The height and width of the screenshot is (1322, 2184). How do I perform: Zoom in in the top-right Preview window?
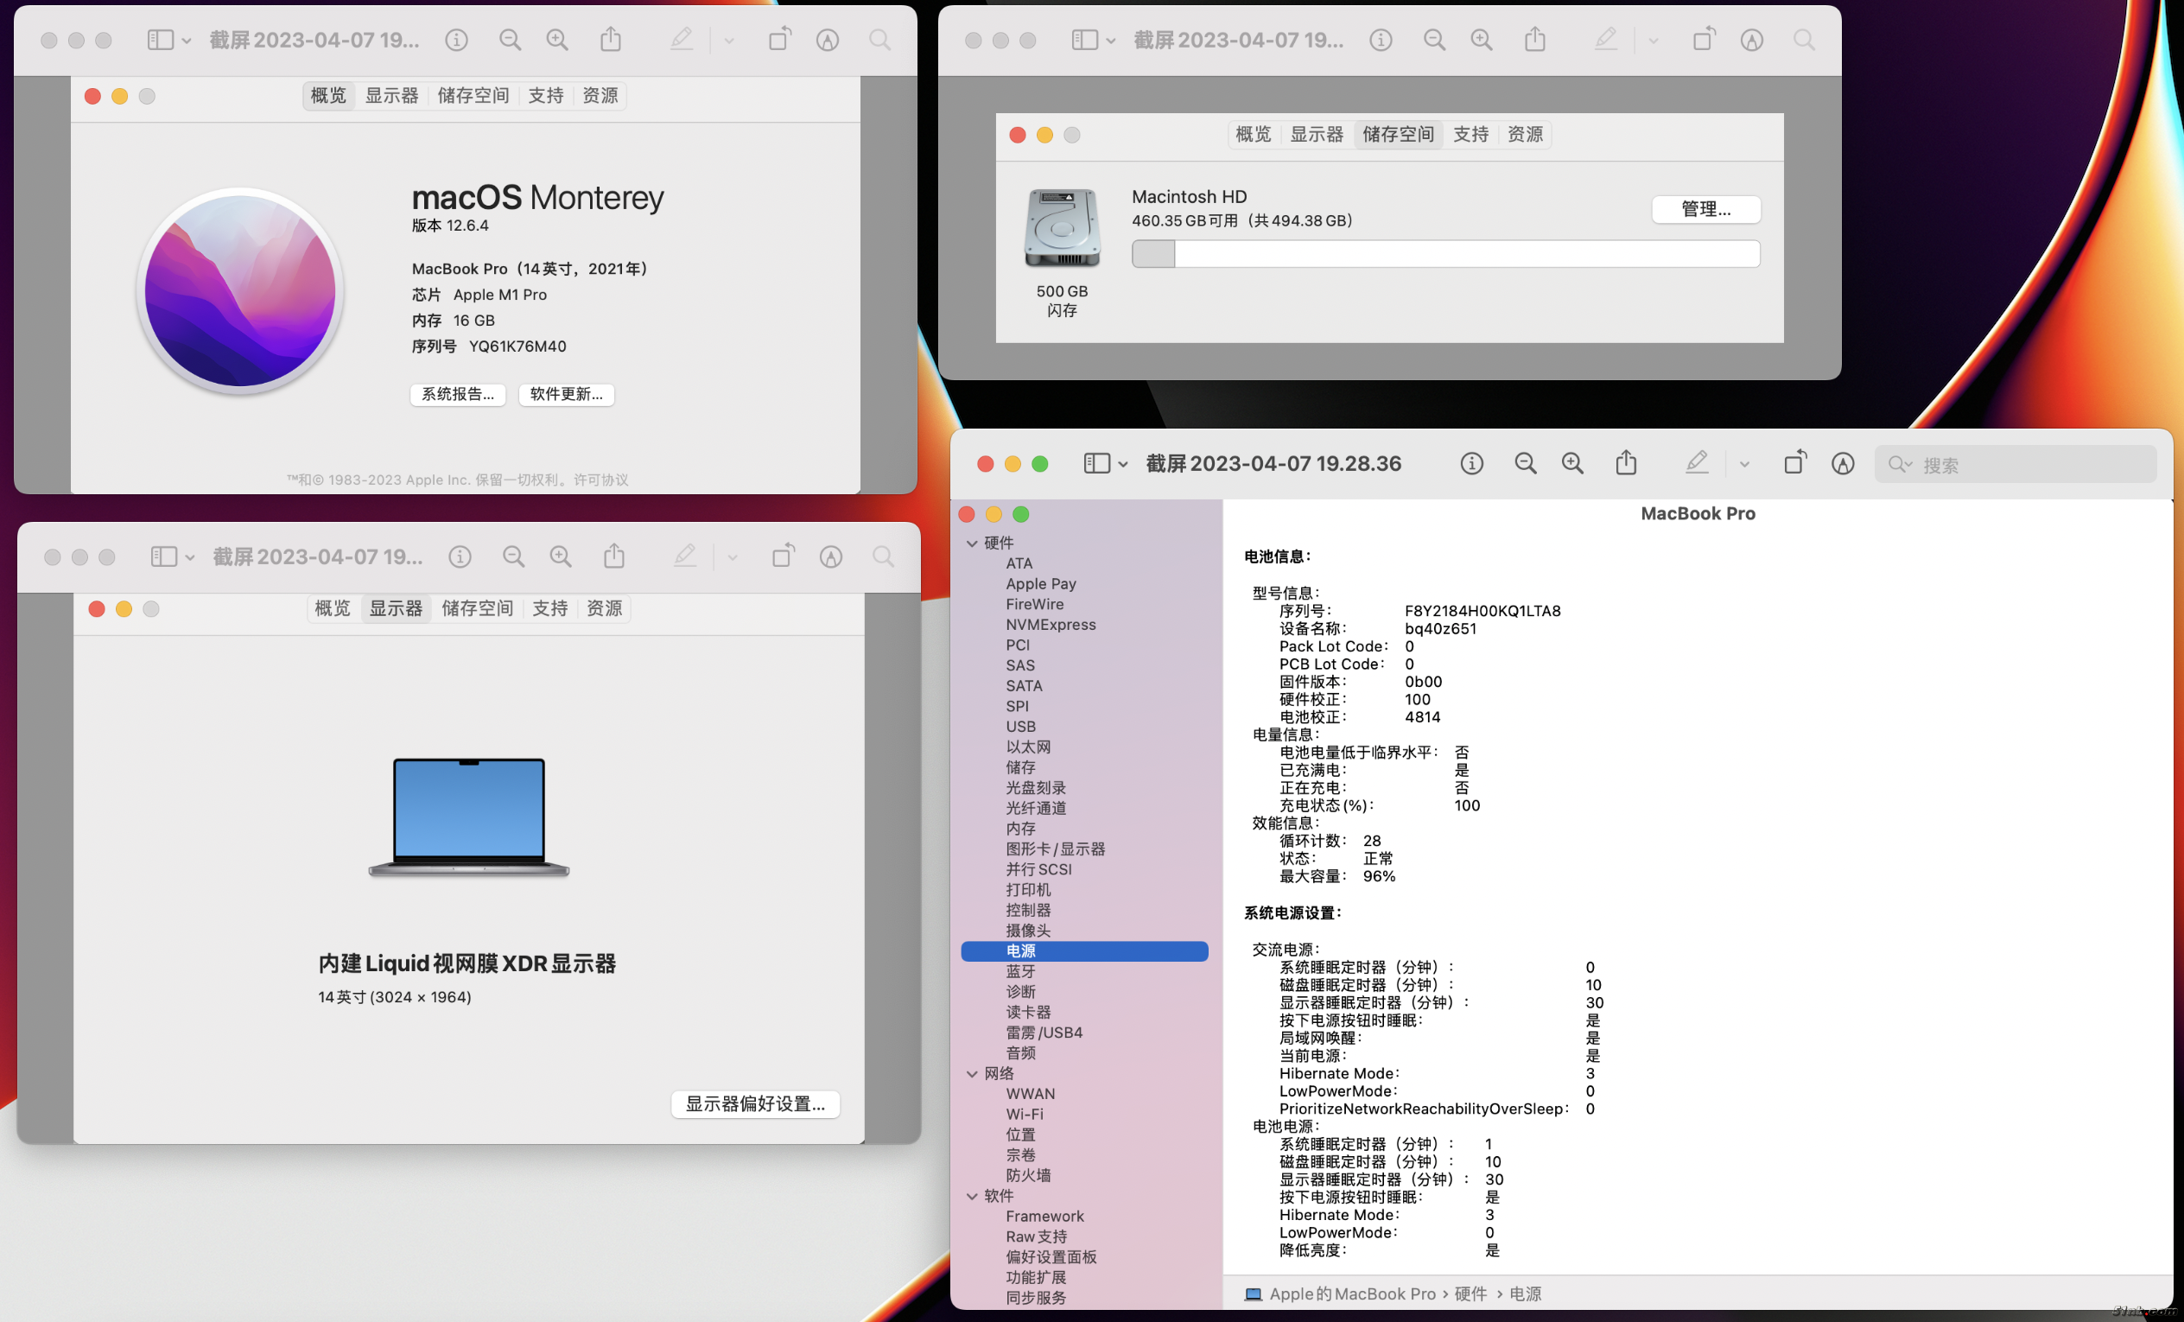tap(1481, 40)
